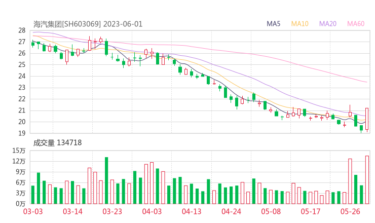Click the 12万 volume axis label

19,161
